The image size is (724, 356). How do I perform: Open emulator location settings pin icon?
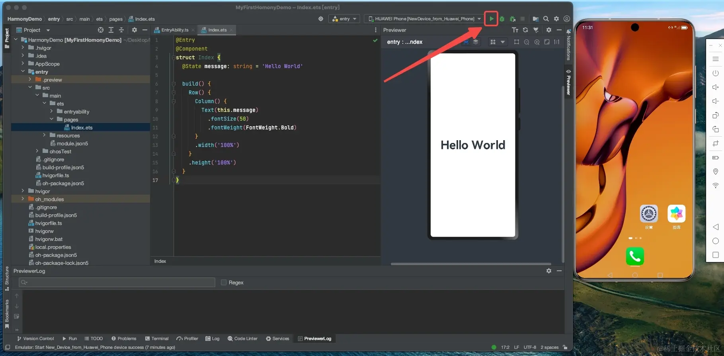point(715,172)
